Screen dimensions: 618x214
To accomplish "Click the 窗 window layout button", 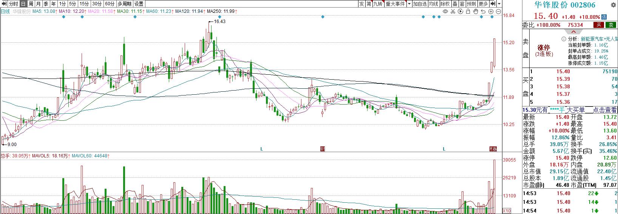I will 462,4.
